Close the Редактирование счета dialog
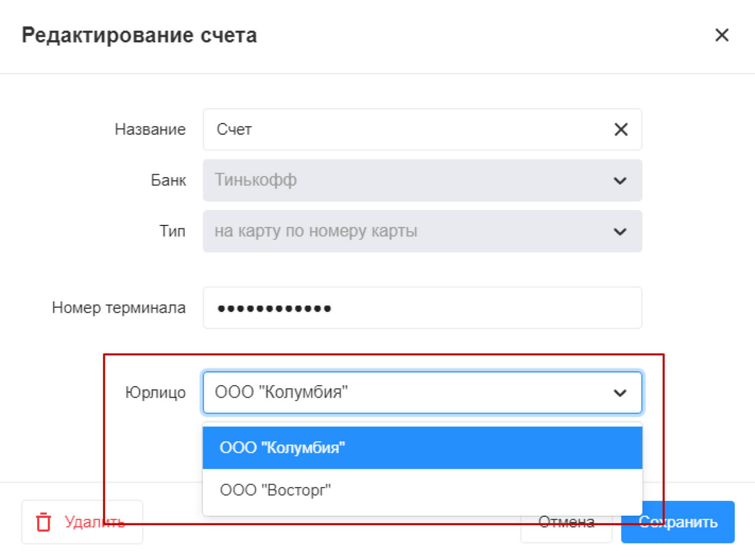The height and width of the screenshot is (557, 755). (x=721, y=35)
